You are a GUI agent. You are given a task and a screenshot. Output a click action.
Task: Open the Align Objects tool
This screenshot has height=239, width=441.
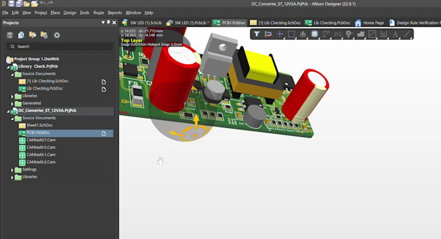click(x=303, y=34)
